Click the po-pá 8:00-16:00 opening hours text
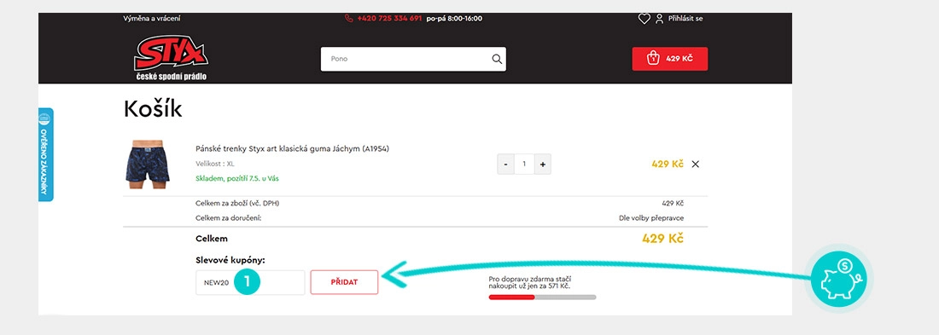 [454, 19]
